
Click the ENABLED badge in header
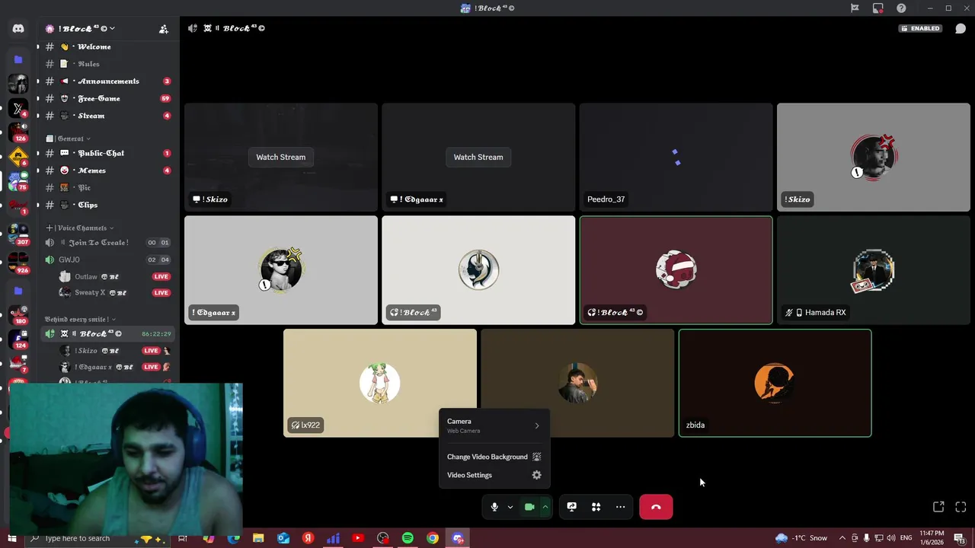coord(920,29)
